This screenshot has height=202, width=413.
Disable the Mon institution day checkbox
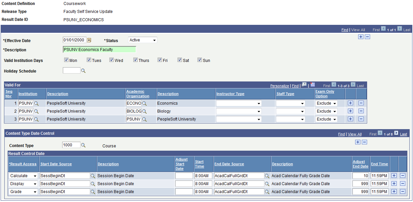point(67,60)
